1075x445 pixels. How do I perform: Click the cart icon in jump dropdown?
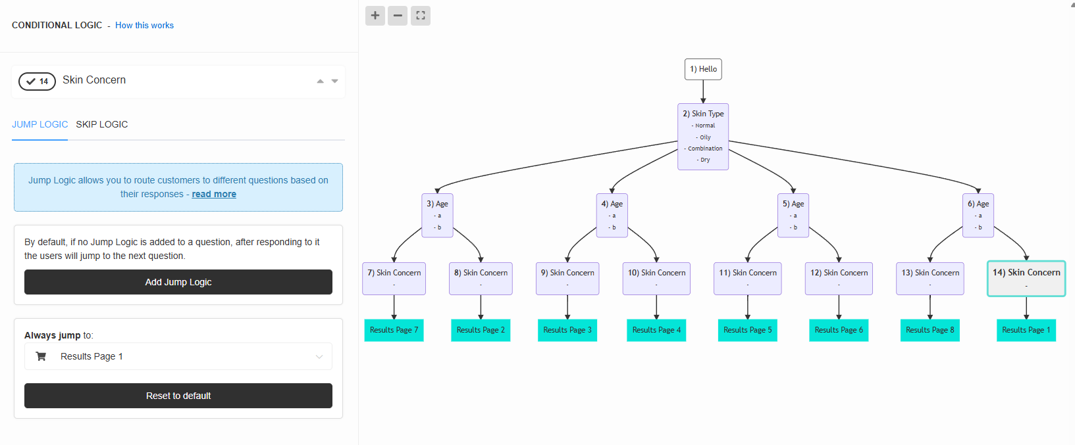41,356
